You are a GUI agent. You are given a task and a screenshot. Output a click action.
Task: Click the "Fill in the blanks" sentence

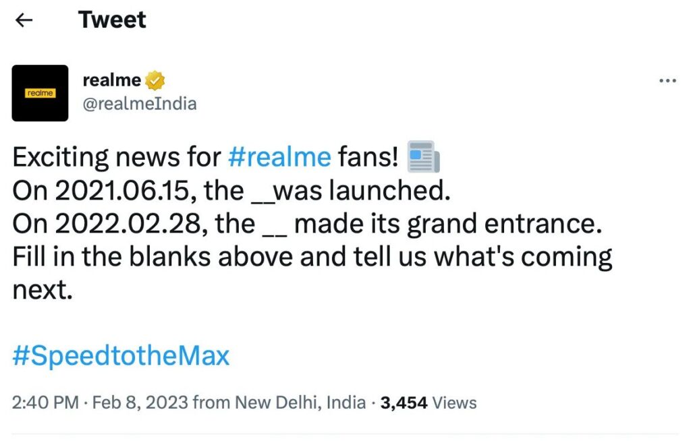312,257
